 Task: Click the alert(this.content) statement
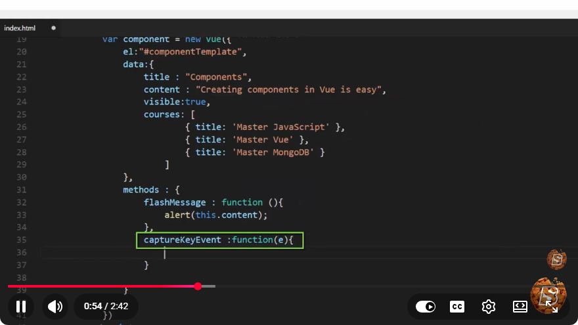pos(215,215)
